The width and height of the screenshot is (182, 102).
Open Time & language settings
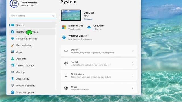coord(32,65)
